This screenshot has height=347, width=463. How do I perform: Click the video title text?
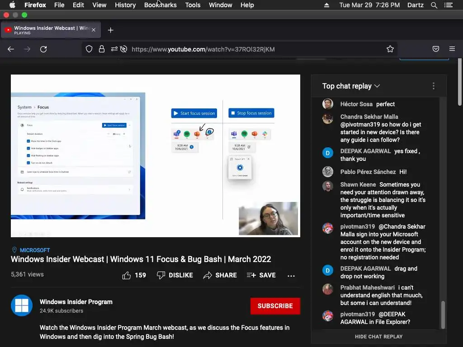click(141, 259)
